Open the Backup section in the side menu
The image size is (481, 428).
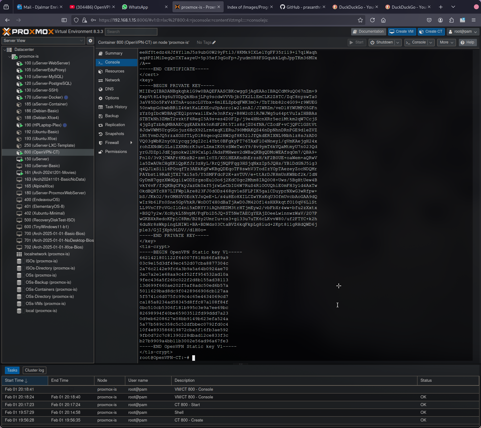(112, 116)
